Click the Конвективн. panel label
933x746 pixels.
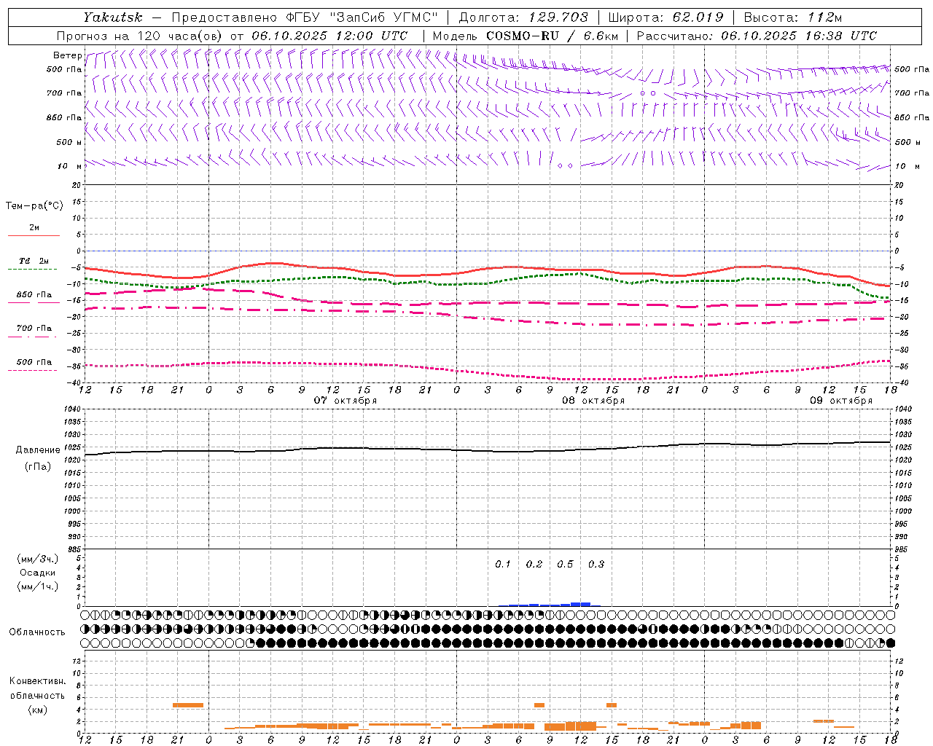coord(37,681)
